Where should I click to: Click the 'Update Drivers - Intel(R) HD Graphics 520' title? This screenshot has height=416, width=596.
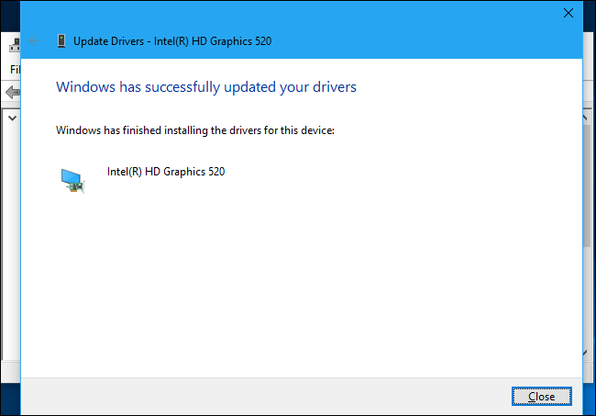coord(172,41)
